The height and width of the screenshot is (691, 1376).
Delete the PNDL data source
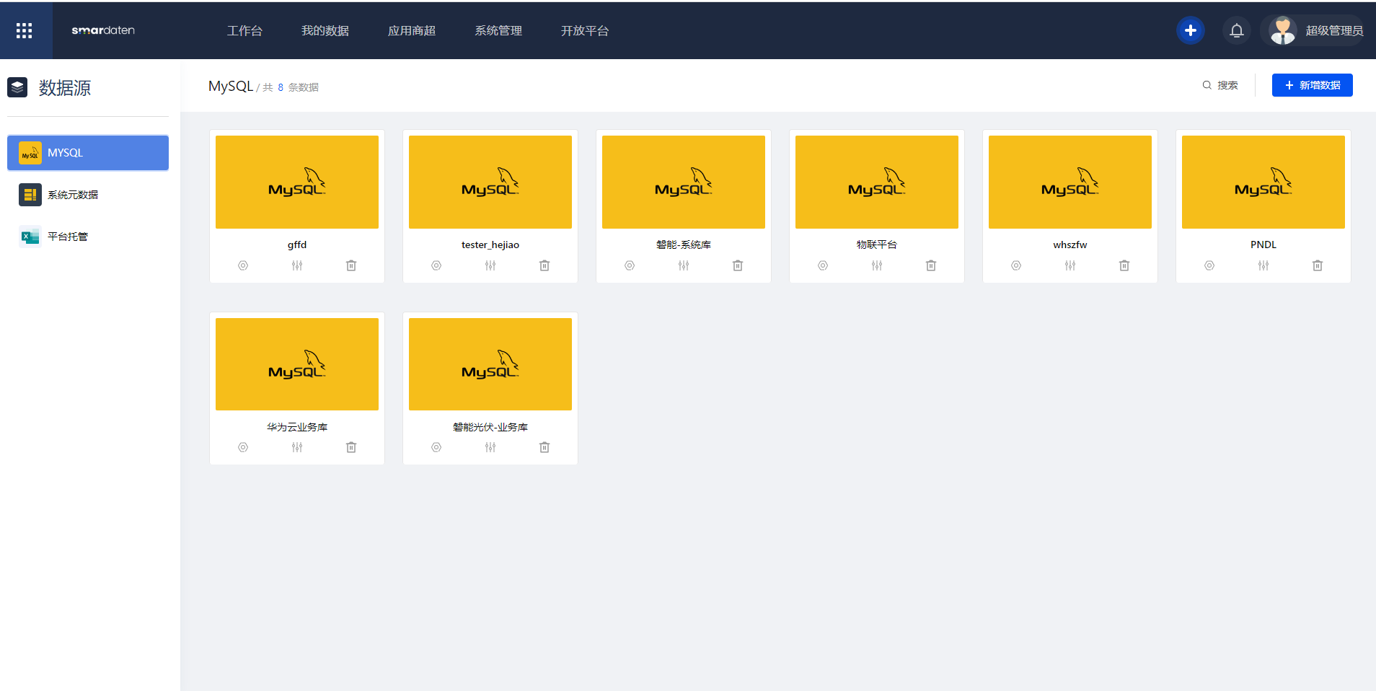click(1318, 265)
